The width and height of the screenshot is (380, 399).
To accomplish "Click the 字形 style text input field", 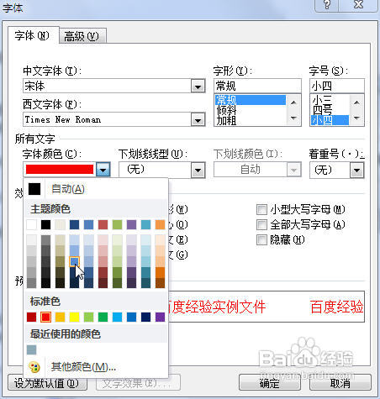I will point(257,86).
